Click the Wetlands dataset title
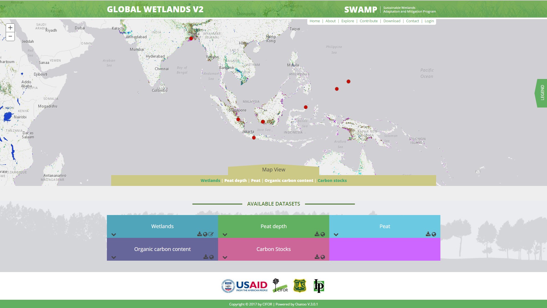 [x=162, y=226]
